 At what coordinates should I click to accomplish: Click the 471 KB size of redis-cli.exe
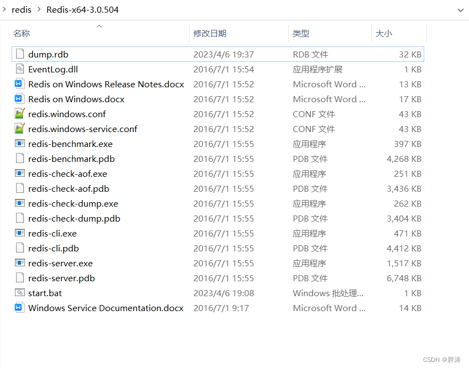point(407,233)
